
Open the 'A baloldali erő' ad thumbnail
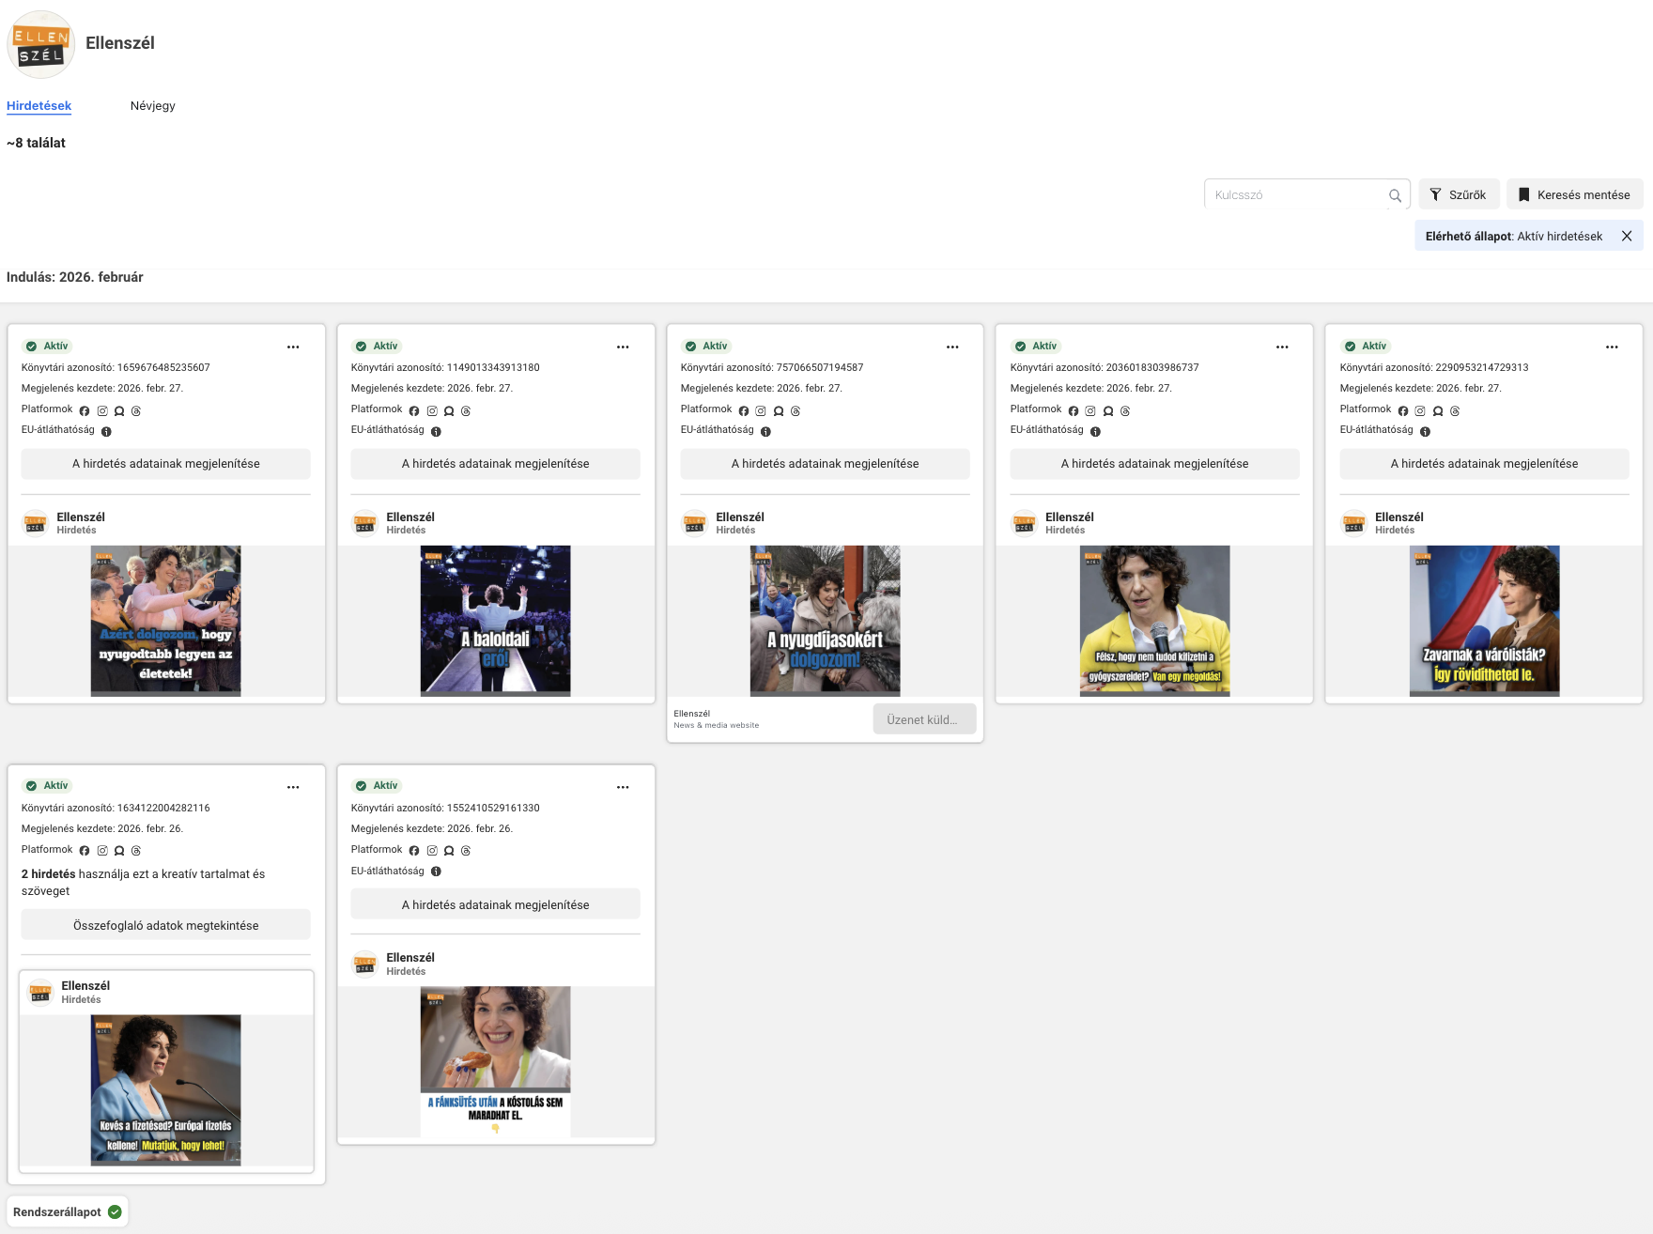pos(495,621)
